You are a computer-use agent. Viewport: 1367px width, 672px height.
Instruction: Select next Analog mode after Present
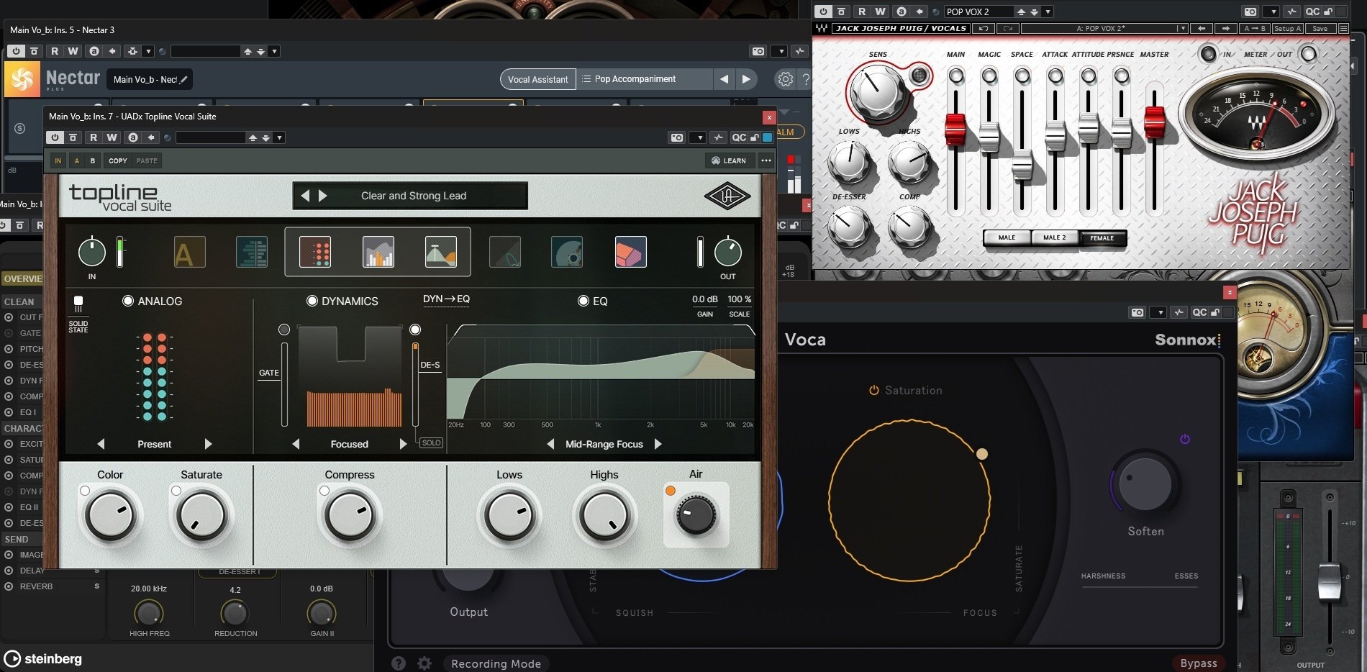coord(208,444)
